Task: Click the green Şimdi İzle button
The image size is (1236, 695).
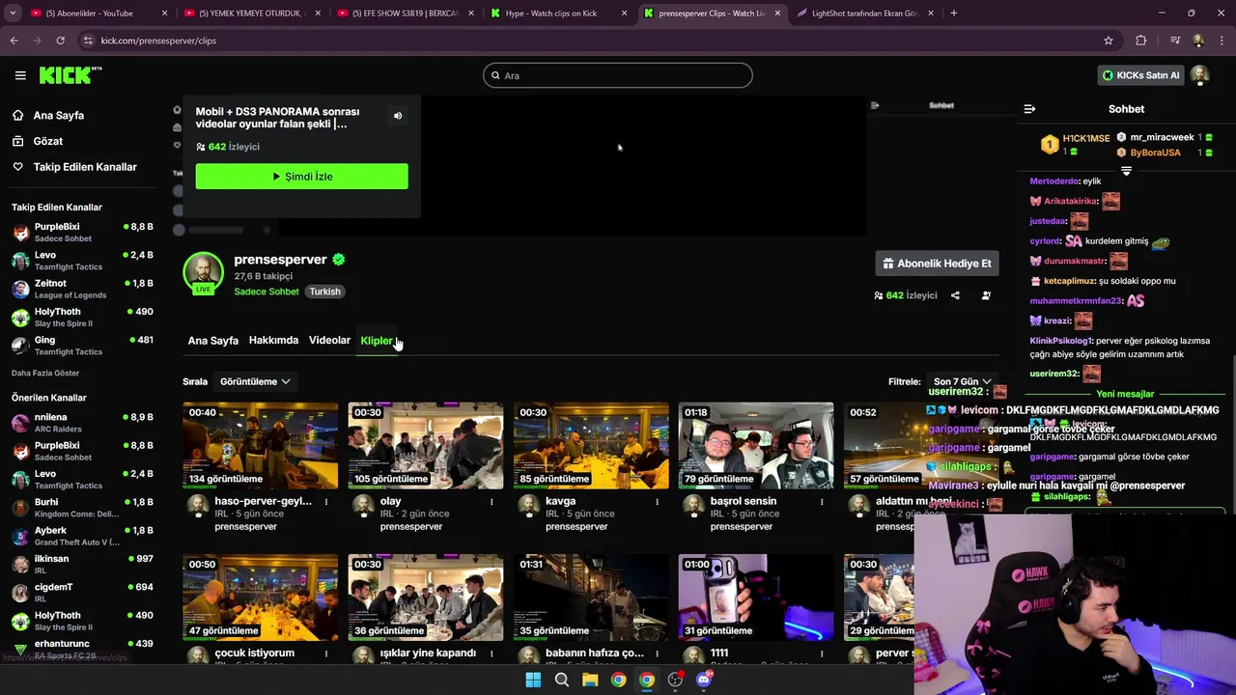Action: point(302,177)
